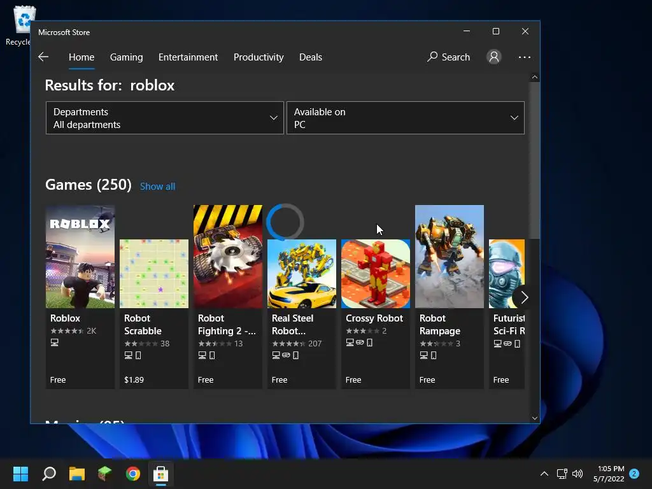This screenshot has width=652, height=489.
Task: Open the clock showing 1:05 PM
Action: tap(609, 474)
